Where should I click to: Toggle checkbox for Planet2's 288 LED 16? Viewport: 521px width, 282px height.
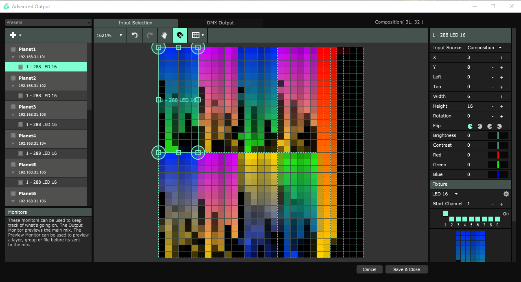click(x=20, y=95)
